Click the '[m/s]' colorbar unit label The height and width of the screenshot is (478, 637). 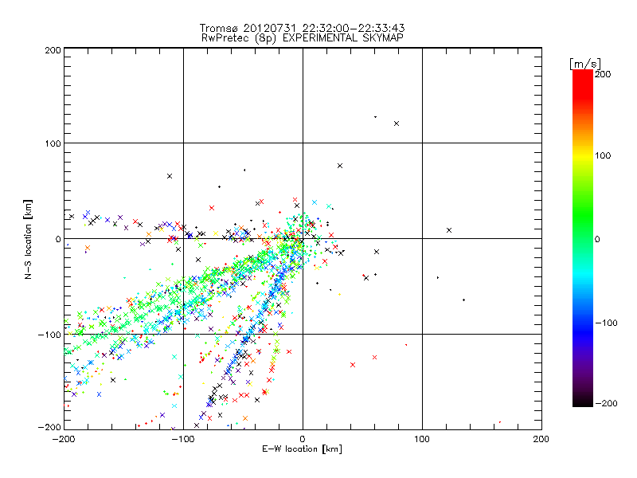584,64
